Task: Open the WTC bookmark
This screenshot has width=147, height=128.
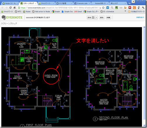Action: click(18, 12)
